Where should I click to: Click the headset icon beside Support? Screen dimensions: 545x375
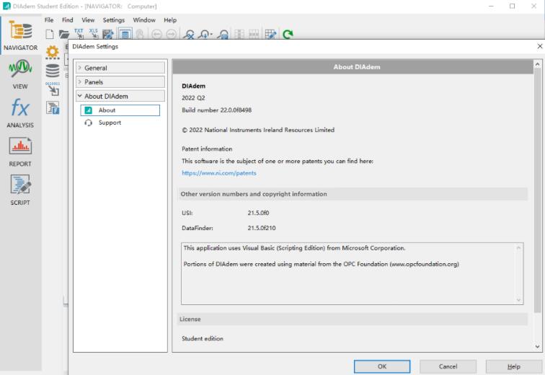[88, 123]
